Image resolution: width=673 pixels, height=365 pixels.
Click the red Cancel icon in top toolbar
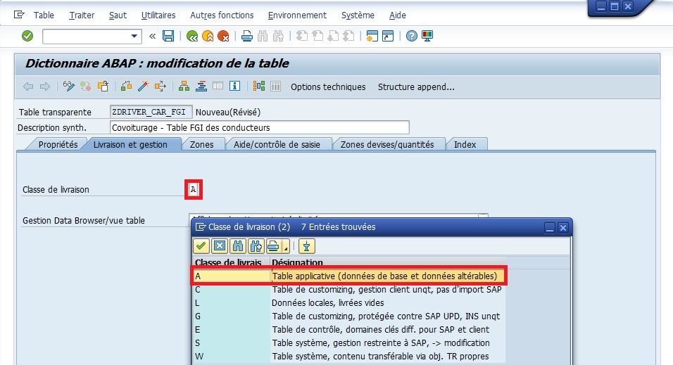[x=223, y=36]
